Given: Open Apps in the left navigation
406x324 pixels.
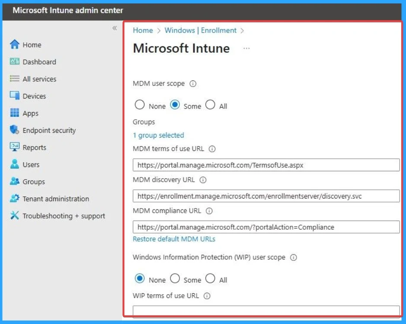Looking at the screenshot, I should pos(31,113).
